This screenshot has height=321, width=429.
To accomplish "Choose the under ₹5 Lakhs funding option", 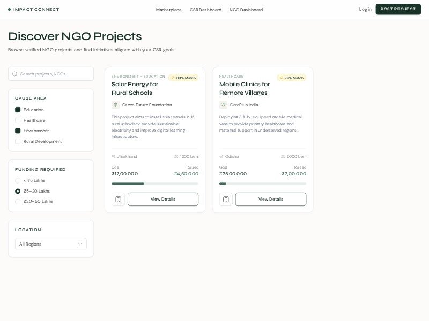I will coord(18,180).
